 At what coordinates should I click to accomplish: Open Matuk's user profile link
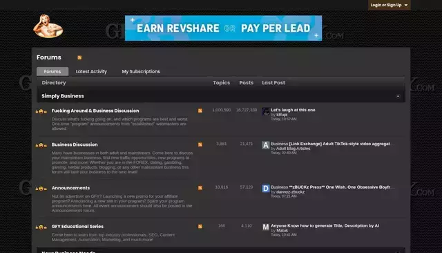[282, 230]
